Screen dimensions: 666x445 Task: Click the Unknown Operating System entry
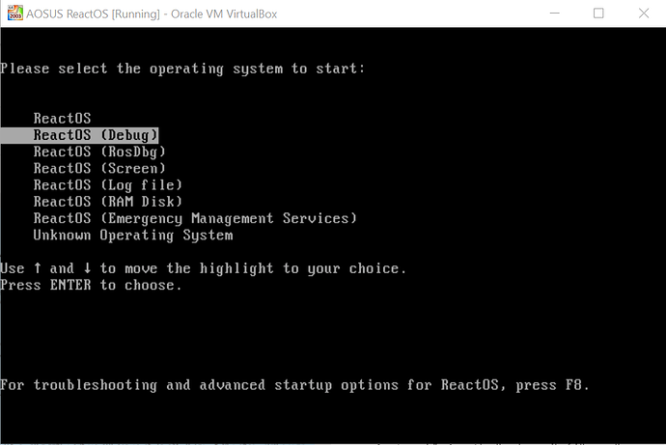click(x=132, y=235)
